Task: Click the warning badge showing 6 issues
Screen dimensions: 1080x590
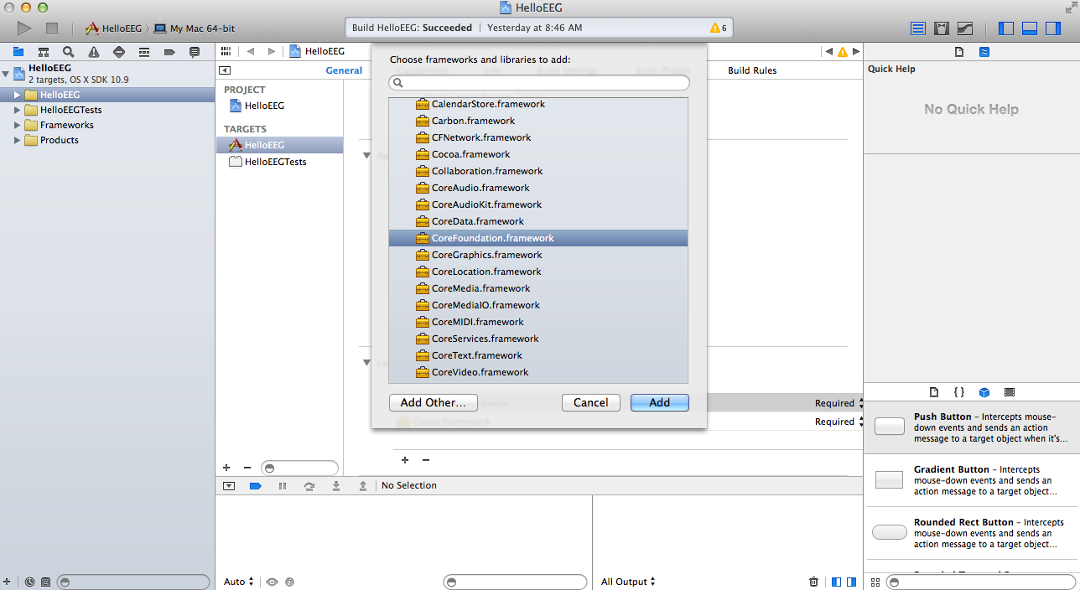Action: 719,28
